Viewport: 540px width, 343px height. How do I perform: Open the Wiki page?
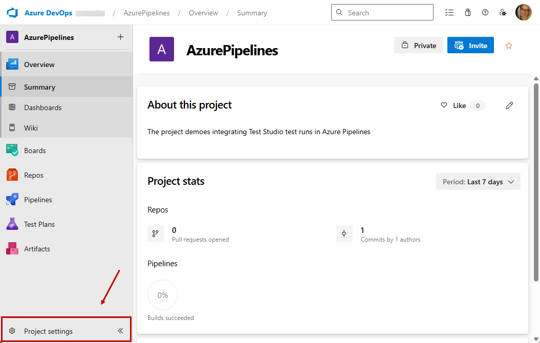[x=67, y=128]
